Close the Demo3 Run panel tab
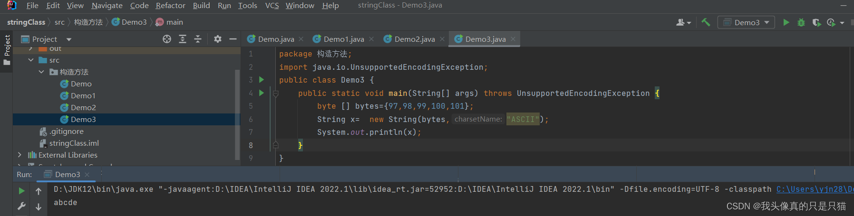Image resolution: width=854 pixels, height=216 pixels. coord(87,175)
